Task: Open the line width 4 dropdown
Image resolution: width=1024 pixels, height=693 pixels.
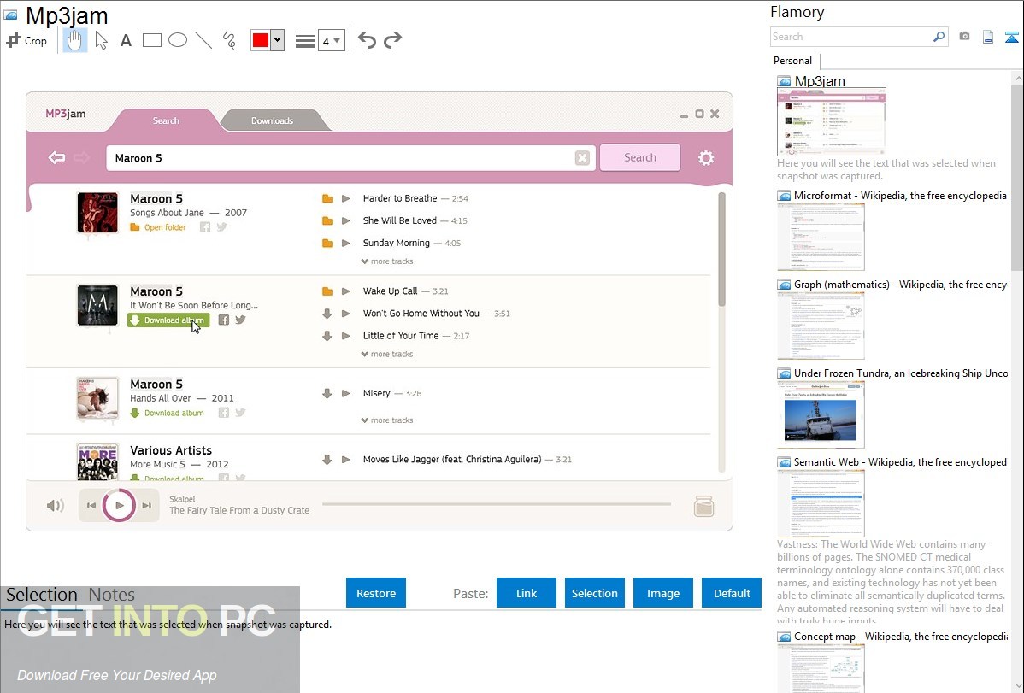Action: pos(331,40)
